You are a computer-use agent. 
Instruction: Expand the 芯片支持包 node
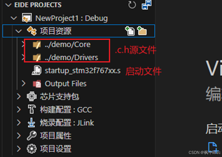pyautogui.click(x=19, y=96)
